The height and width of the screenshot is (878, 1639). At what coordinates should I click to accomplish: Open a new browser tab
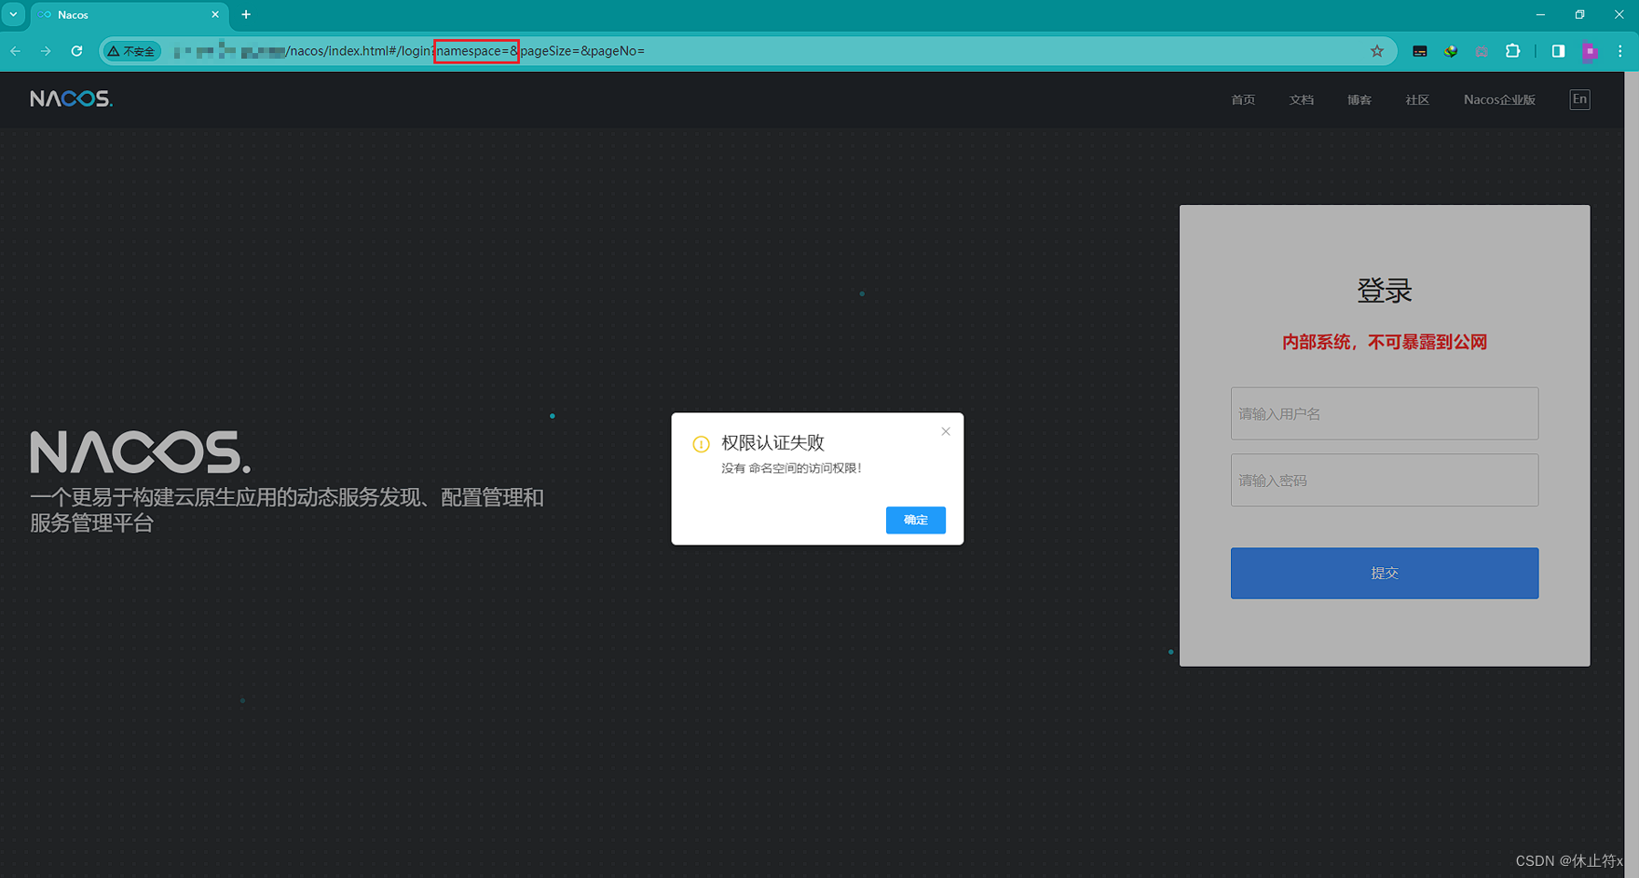(x=246, y=15)
